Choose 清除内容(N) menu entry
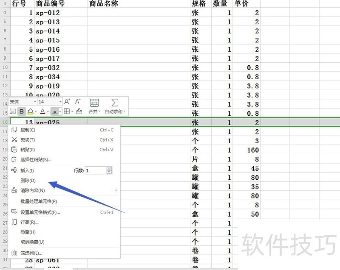This screenshot has height=270, width=340. 64,190
